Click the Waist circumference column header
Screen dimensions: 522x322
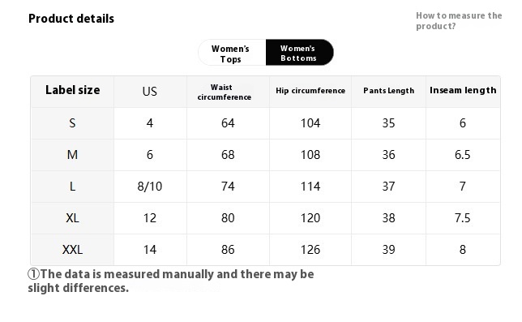click(225, 92)
